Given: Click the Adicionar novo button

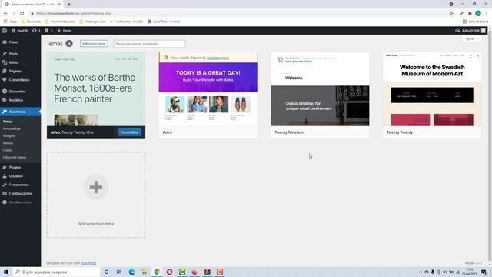Looking at the screenshot, I should [x=94, y=44].
